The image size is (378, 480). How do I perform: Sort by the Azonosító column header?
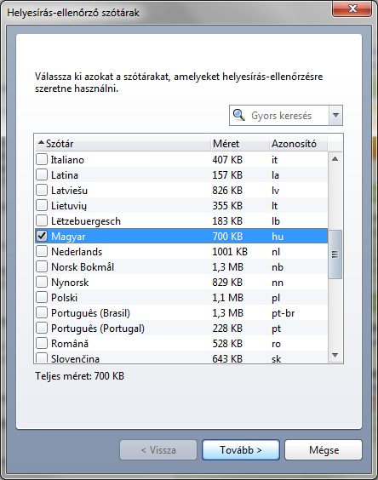299,144
